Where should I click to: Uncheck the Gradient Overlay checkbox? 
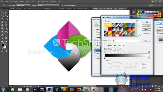95,51
